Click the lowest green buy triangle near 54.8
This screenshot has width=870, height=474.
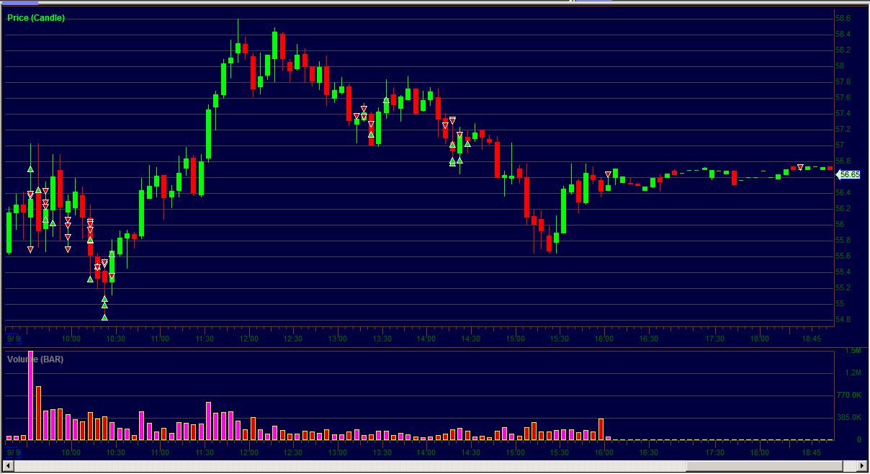pos(104,317)
